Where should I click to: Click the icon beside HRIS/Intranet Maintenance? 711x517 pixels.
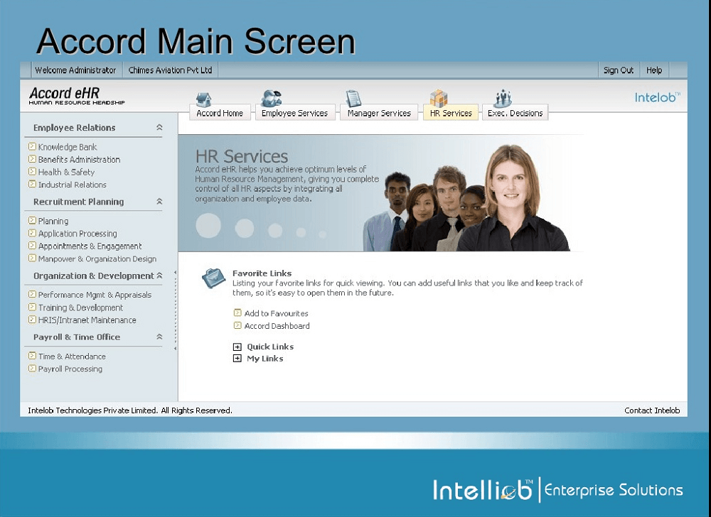click(32, 320)
